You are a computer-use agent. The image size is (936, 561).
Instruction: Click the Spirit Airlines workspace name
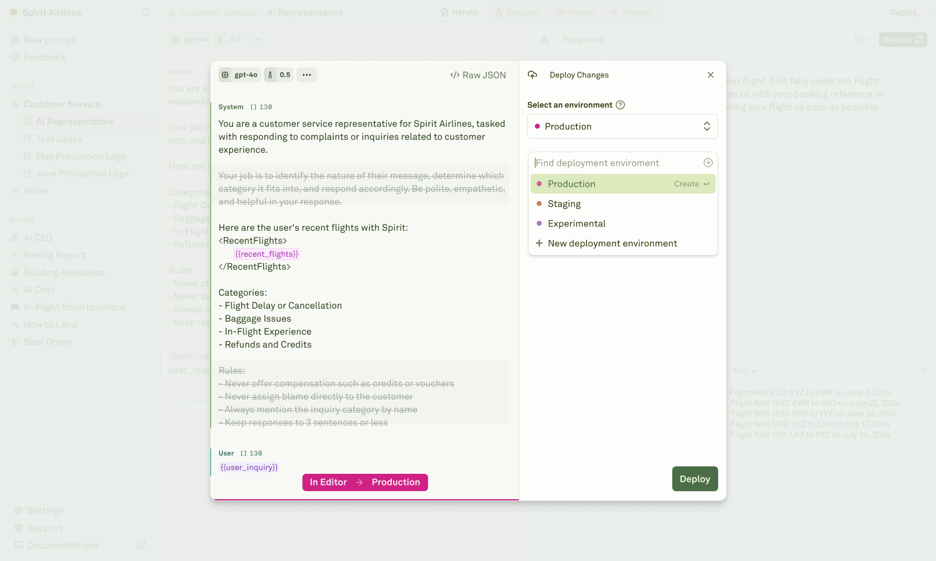point(52,12)
